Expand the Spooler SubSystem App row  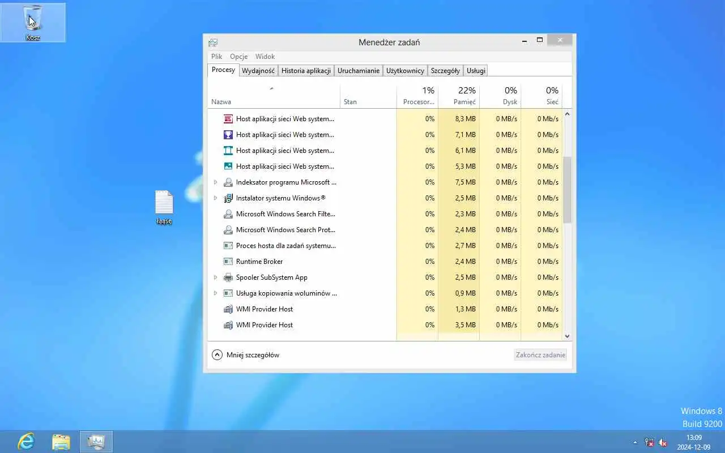coord(215,277)
